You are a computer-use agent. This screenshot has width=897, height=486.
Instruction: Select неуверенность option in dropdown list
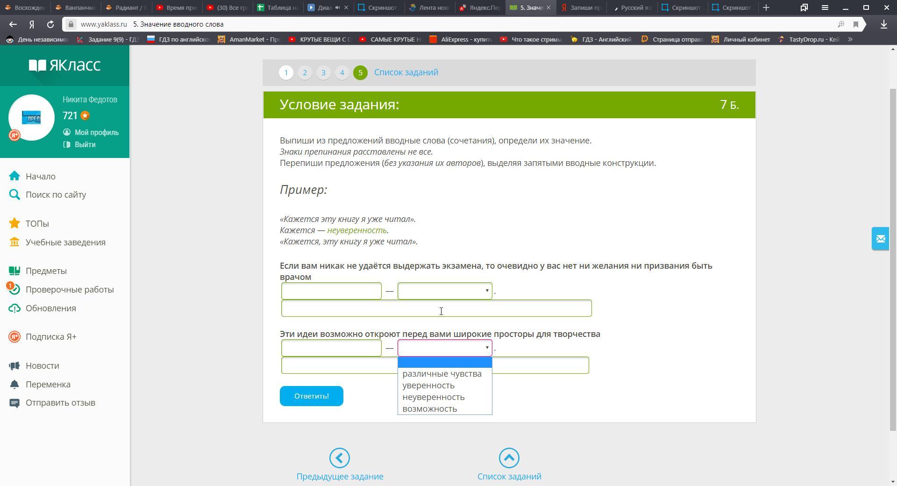[x=433, y=397]
